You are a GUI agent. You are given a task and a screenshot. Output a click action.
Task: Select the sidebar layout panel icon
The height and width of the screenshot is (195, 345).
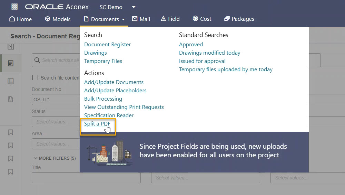tap(11, 81)
